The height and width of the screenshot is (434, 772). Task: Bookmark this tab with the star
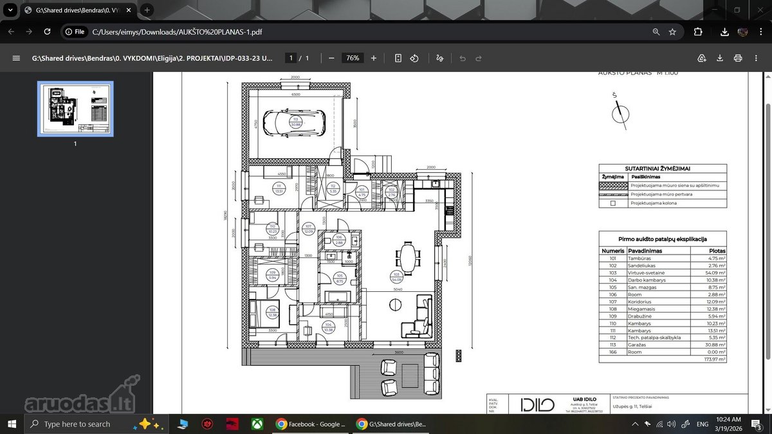point(672,32)
